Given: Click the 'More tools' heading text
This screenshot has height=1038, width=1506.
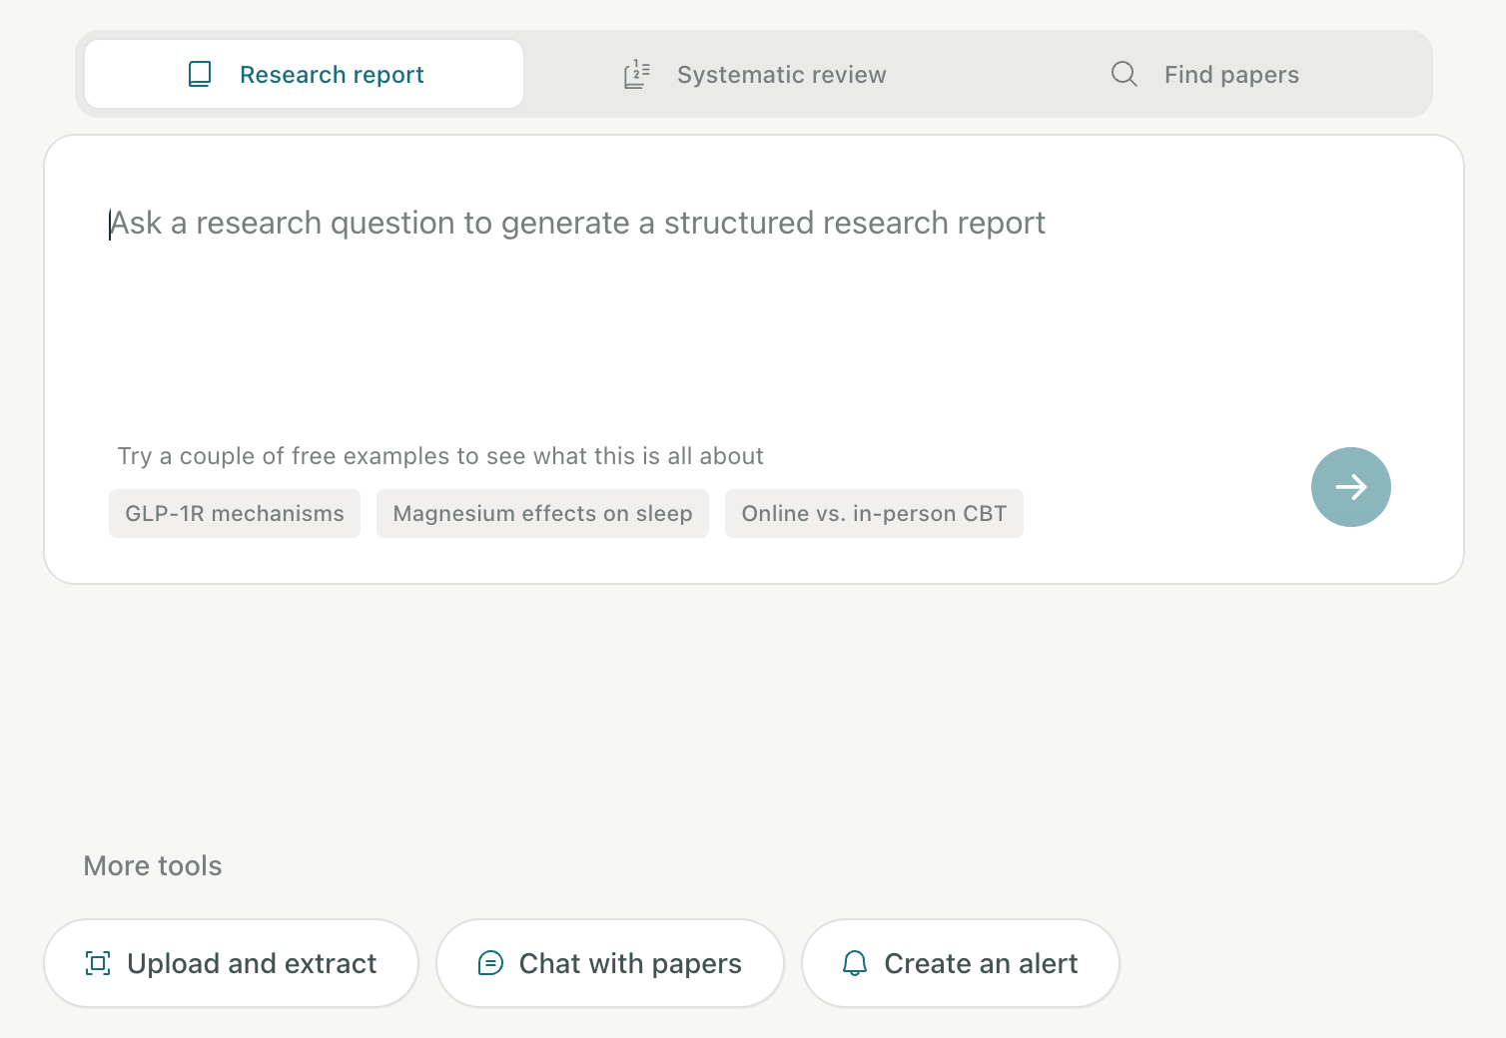Looking at the screenshot, I should click(153, 865).
